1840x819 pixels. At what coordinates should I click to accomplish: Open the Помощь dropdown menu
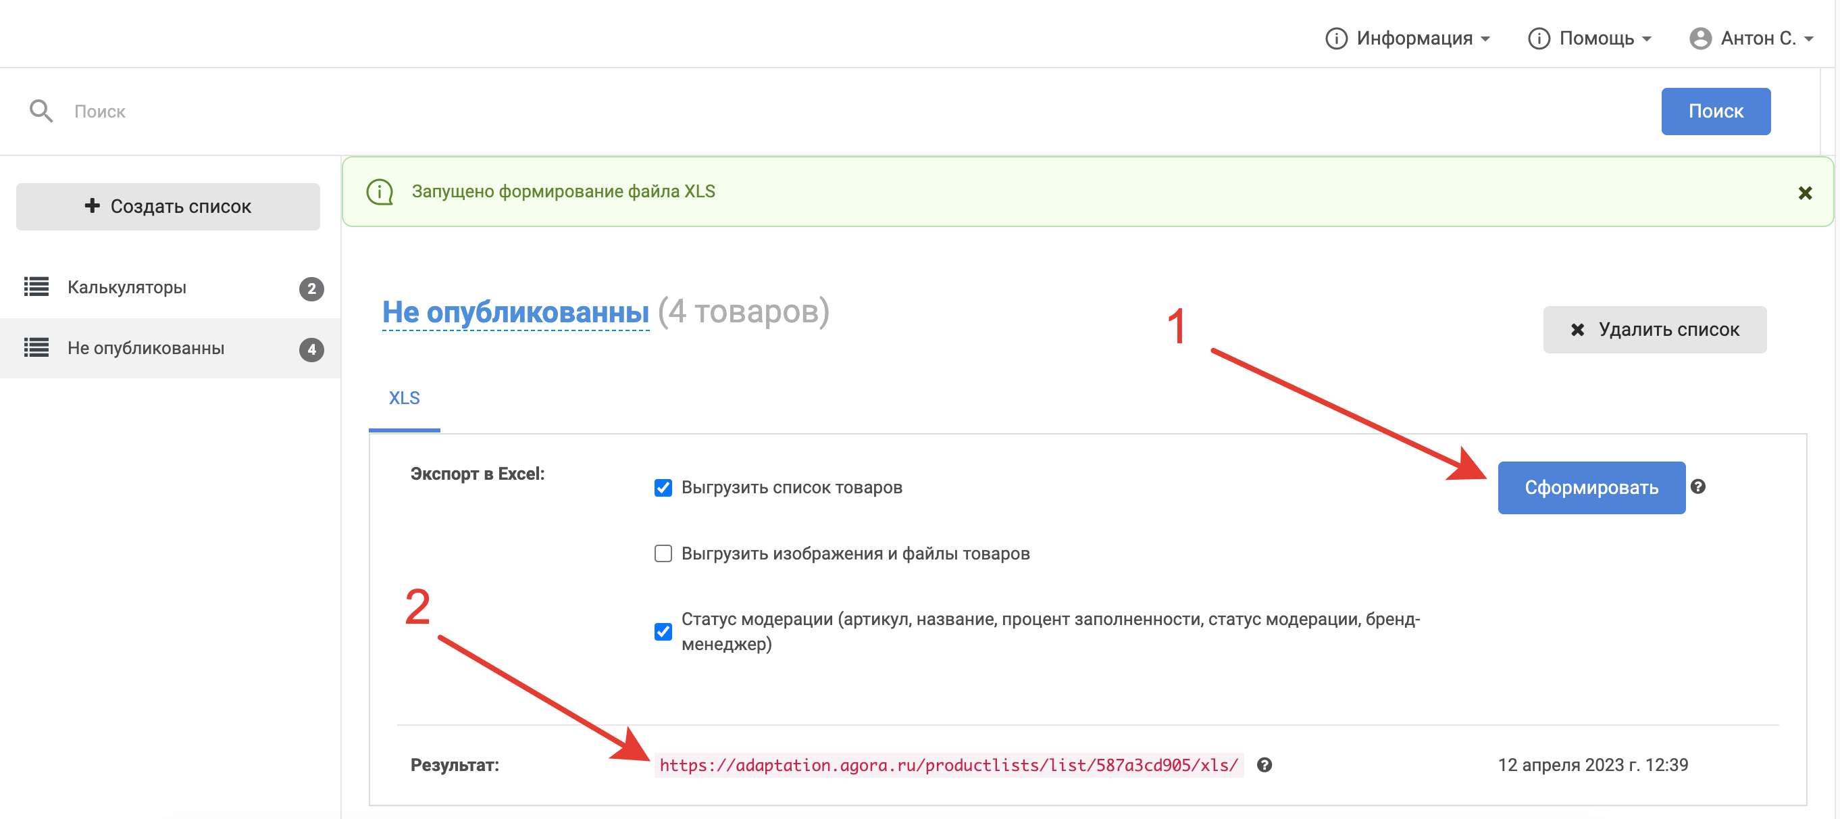point(1590,39)
